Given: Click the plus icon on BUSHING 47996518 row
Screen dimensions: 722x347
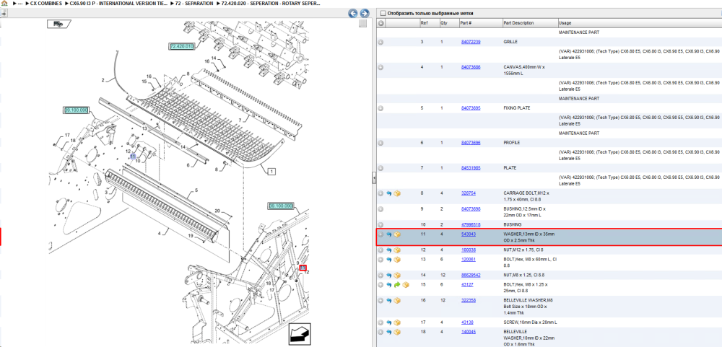Looking at the screenshot, I should (380, 224).
